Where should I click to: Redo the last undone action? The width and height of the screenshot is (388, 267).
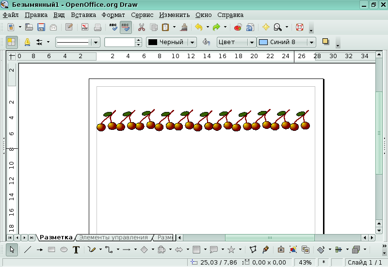[216, 27]
